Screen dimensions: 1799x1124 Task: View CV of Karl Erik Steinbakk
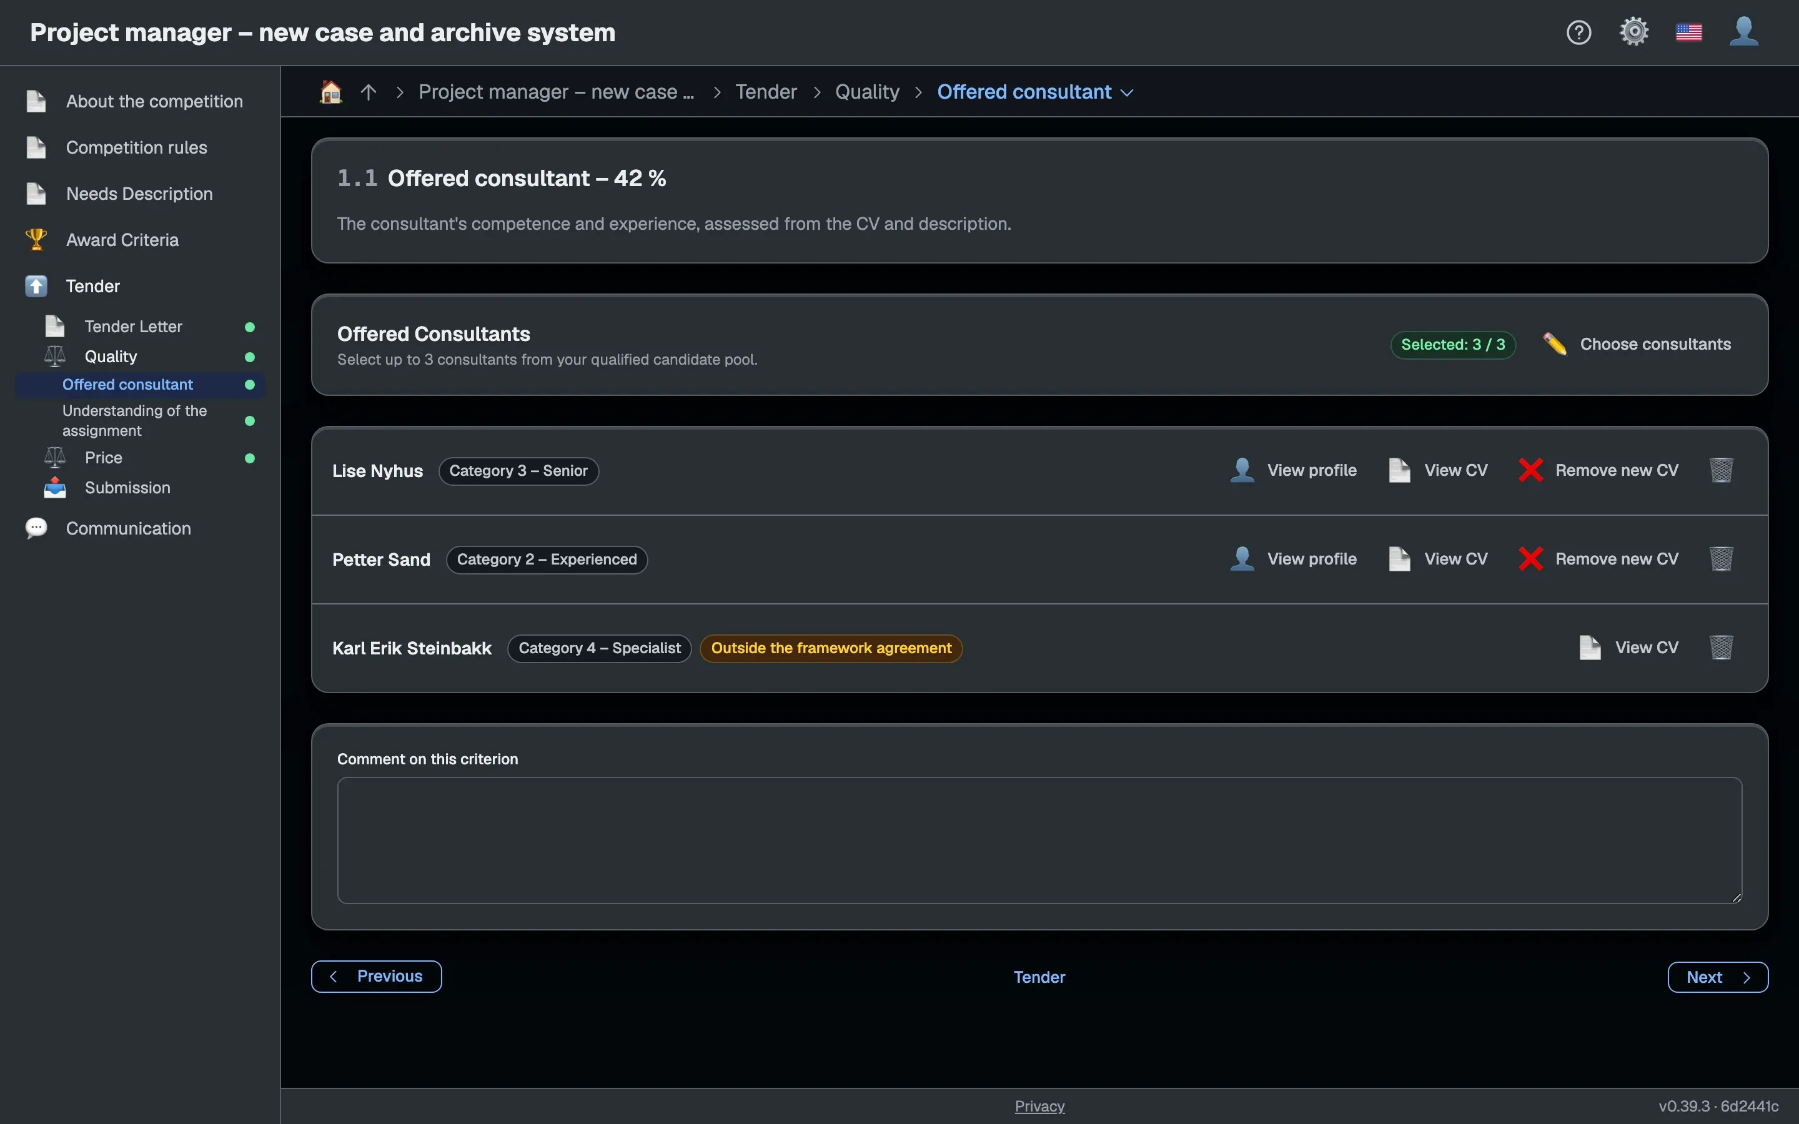(1628, 648)
